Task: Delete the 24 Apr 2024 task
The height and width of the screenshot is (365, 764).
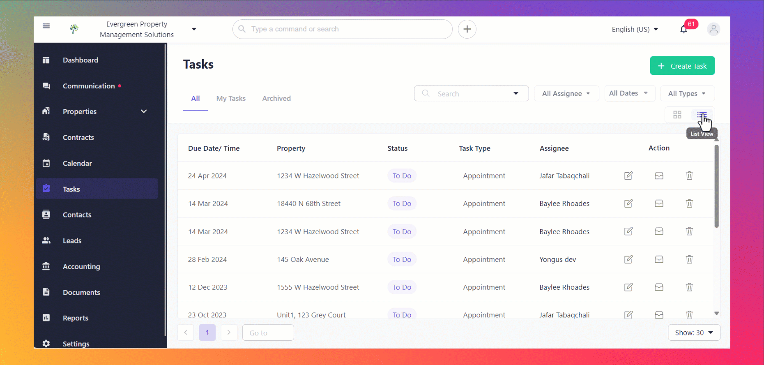Action: pos(689,176)
